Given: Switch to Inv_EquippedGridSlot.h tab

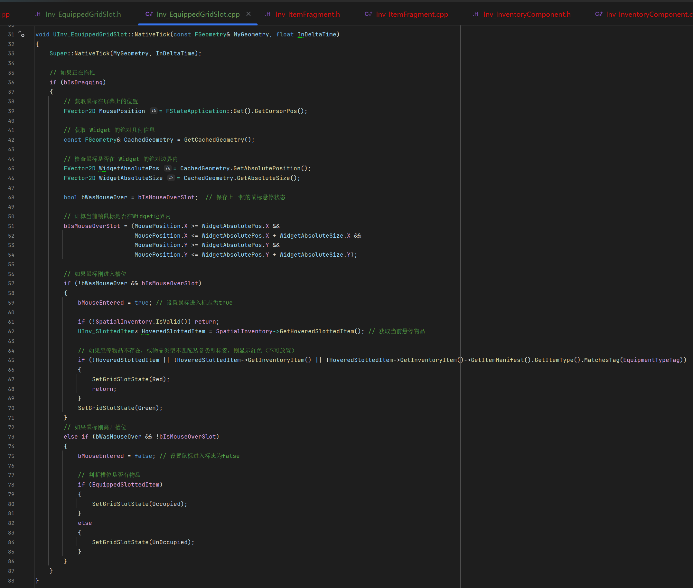Looking at the screenshot, I should 83,14.
